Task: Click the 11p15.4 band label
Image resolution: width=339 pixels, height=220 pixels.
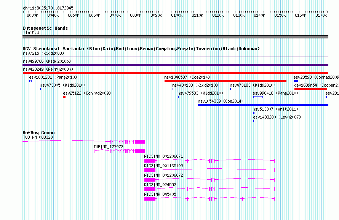Action: 31,33
